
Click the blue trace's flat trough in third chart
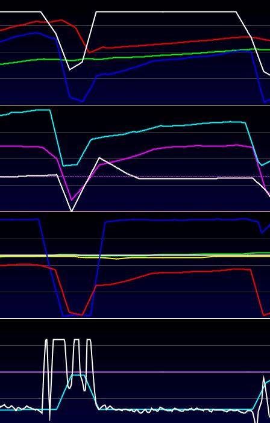click(x=77, y=315)
